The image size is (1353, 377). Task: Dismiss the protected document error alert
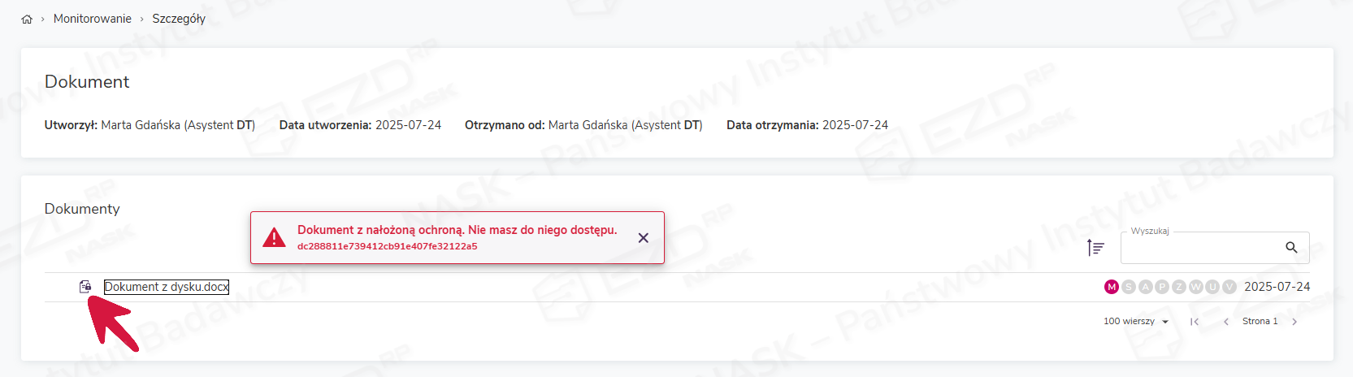click(643, 238)
